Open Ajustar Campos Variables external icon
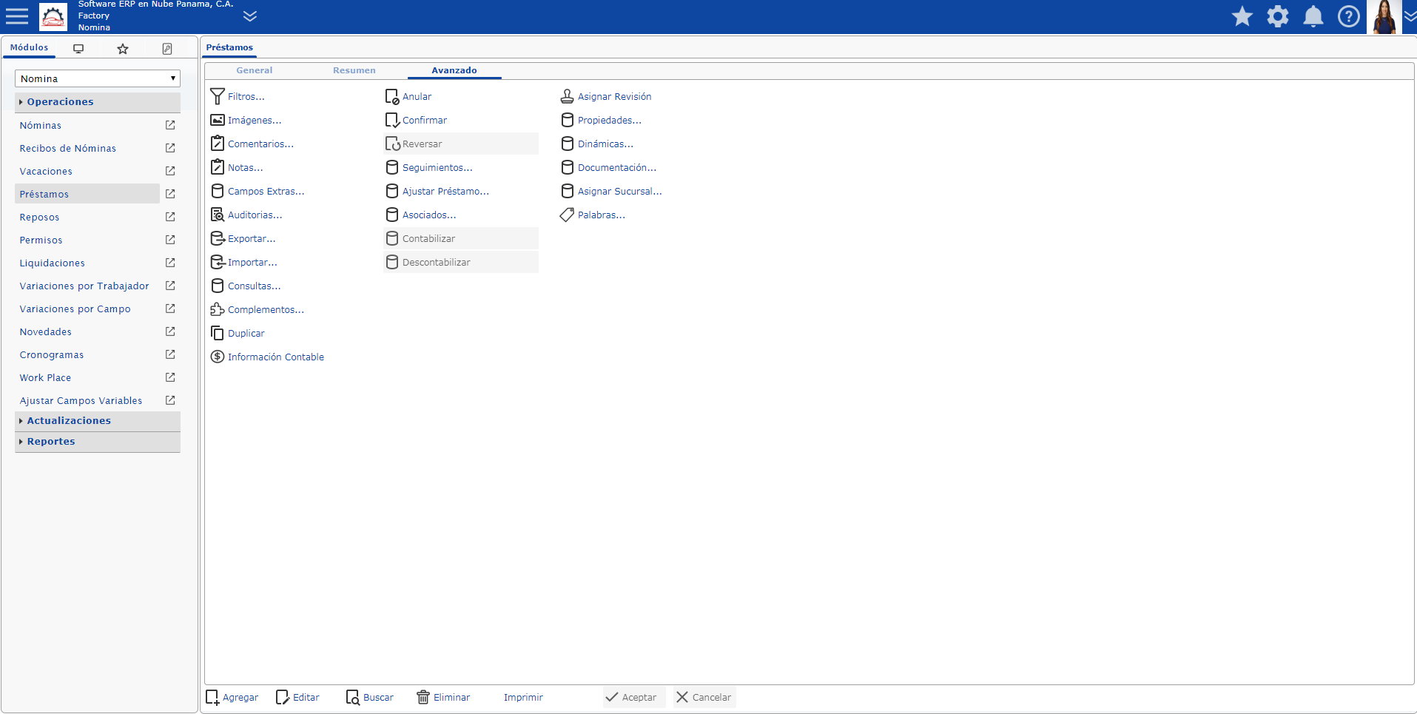The width and height of the screenshot is (1417, 714). tap(170, 400)
